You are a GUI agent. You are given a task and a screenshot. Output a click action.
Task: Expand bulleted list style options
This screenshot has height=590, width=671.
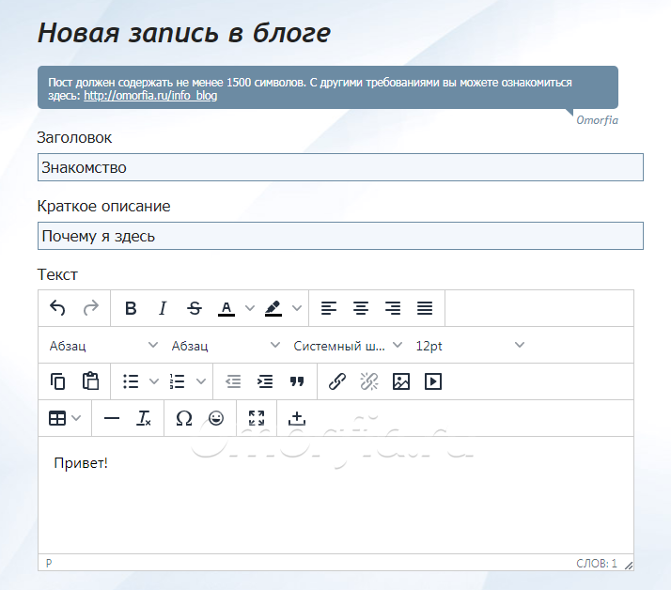[153, 381]
